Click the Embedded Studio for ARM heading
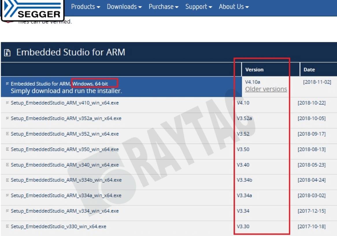The height and width of the screenshot is (236, 337). [x=71, y=52]
